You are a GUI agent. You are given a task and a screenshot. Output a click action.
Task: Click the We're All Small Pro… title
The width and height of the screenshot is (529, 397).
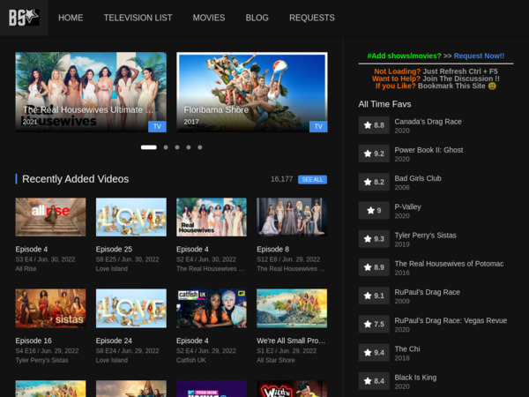(x=291, y=341)
